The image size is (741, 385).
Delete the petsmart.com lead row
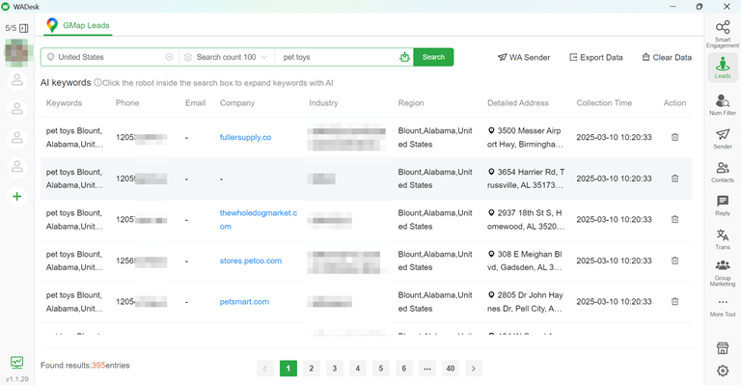(x=674, y=301)
